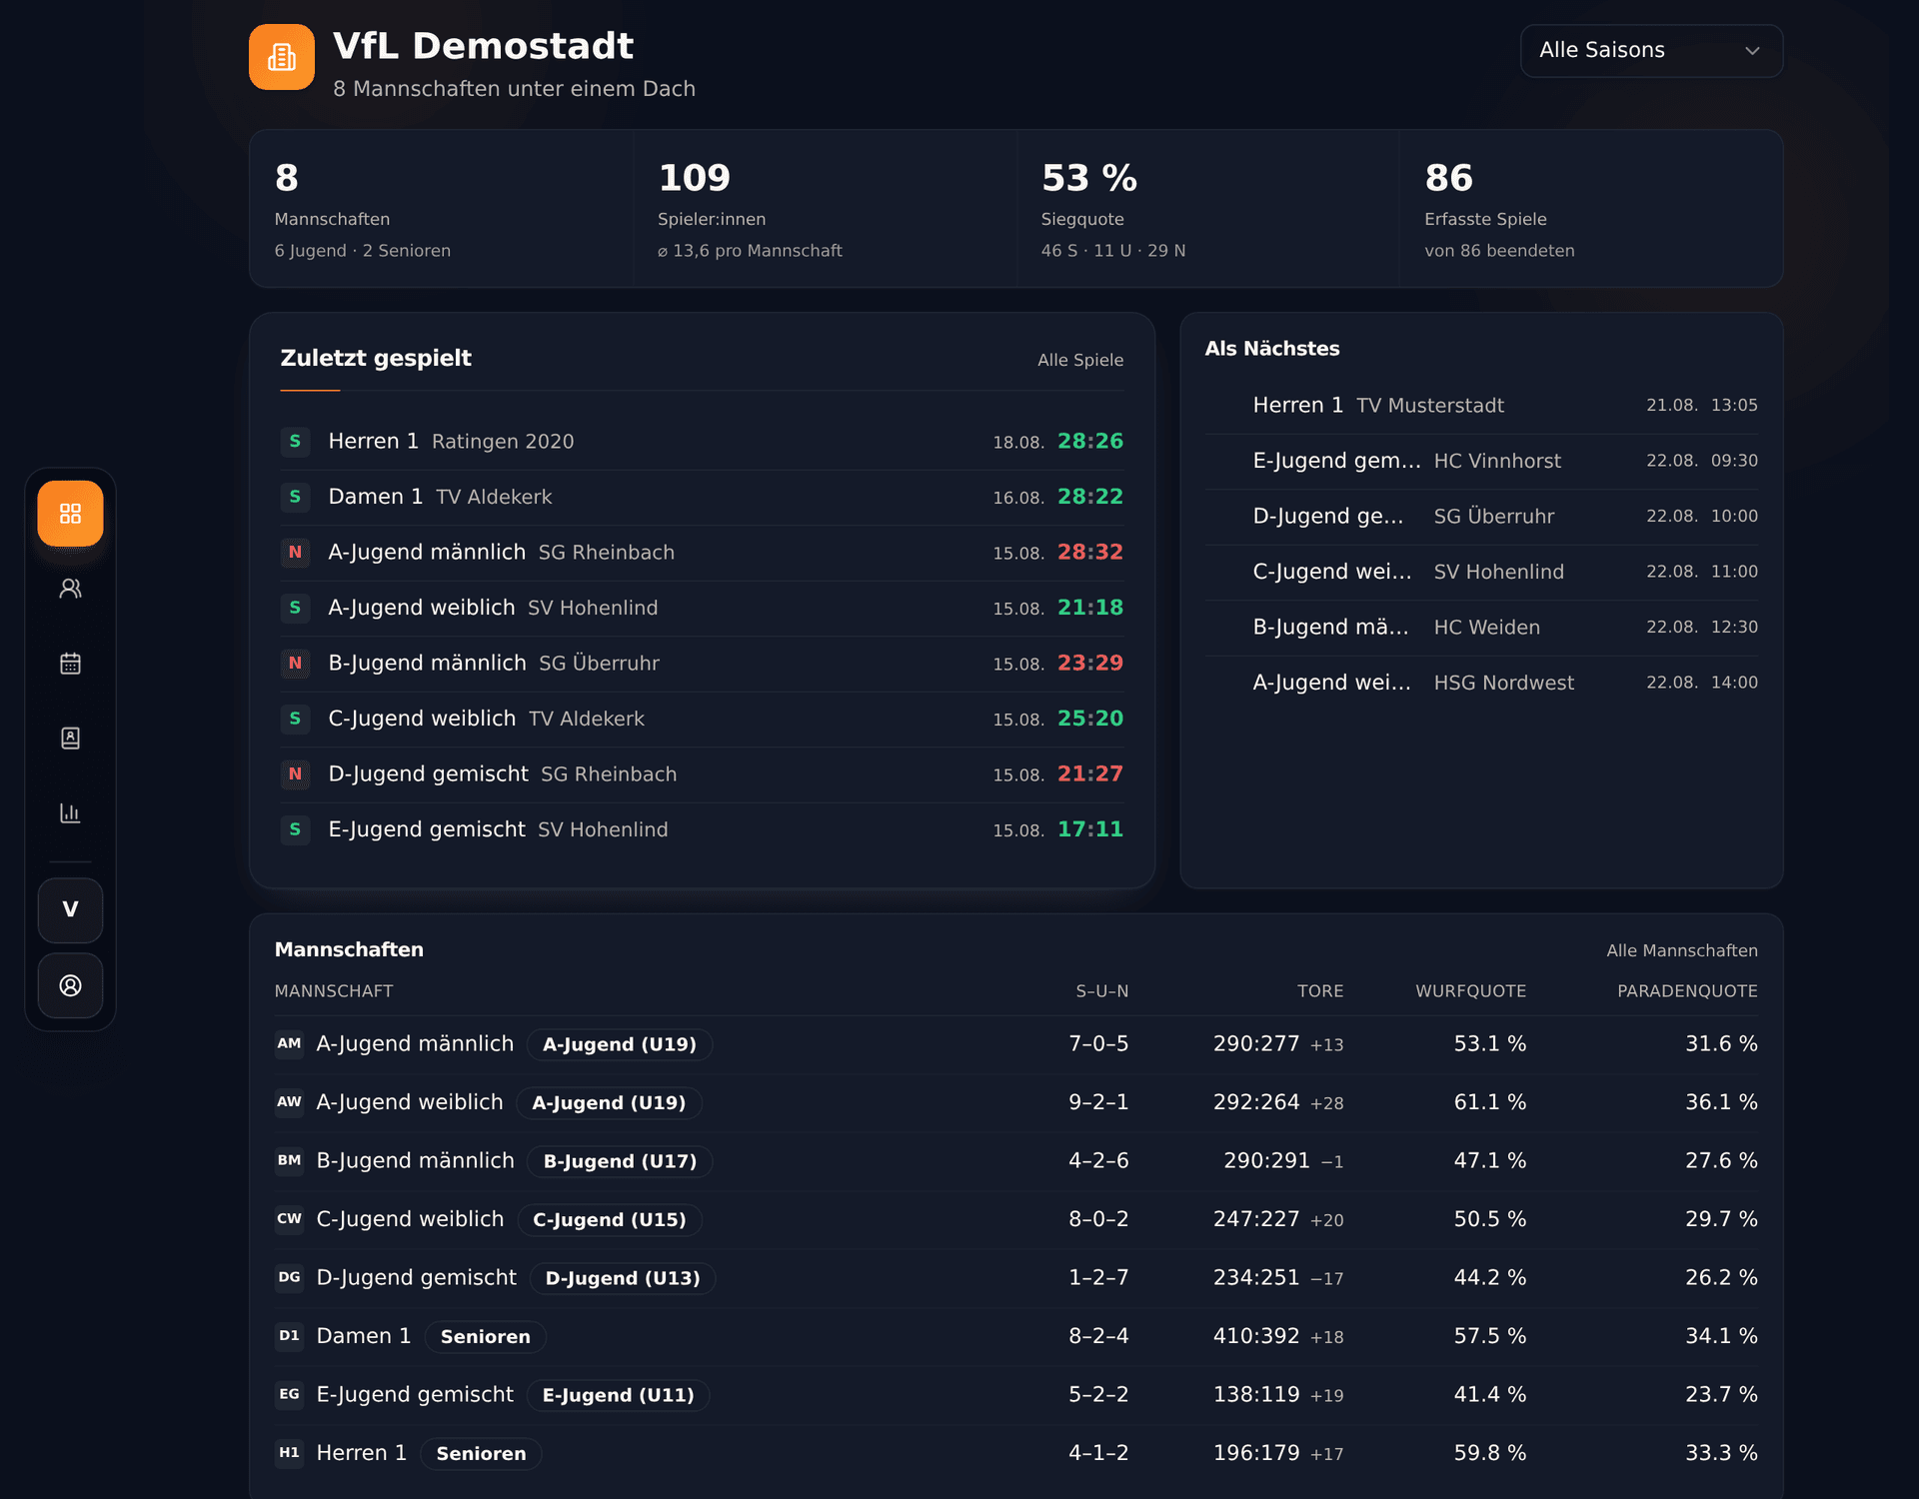Image resolution: width=1919 pixels, height=1499 pixels.
Task: Click the Senioren tag next to Damen 1
Action: [x=486, y=1337]
